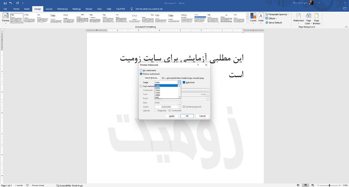
Task: Click the 7 words count in status bar
Action: (x=19, y=185)
